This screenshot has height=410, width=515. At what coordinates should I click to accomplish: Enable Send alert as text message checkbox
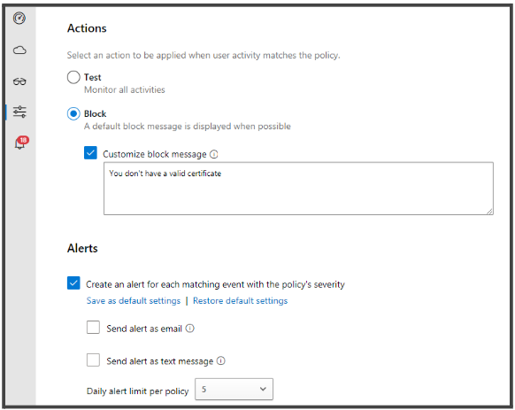93,360
